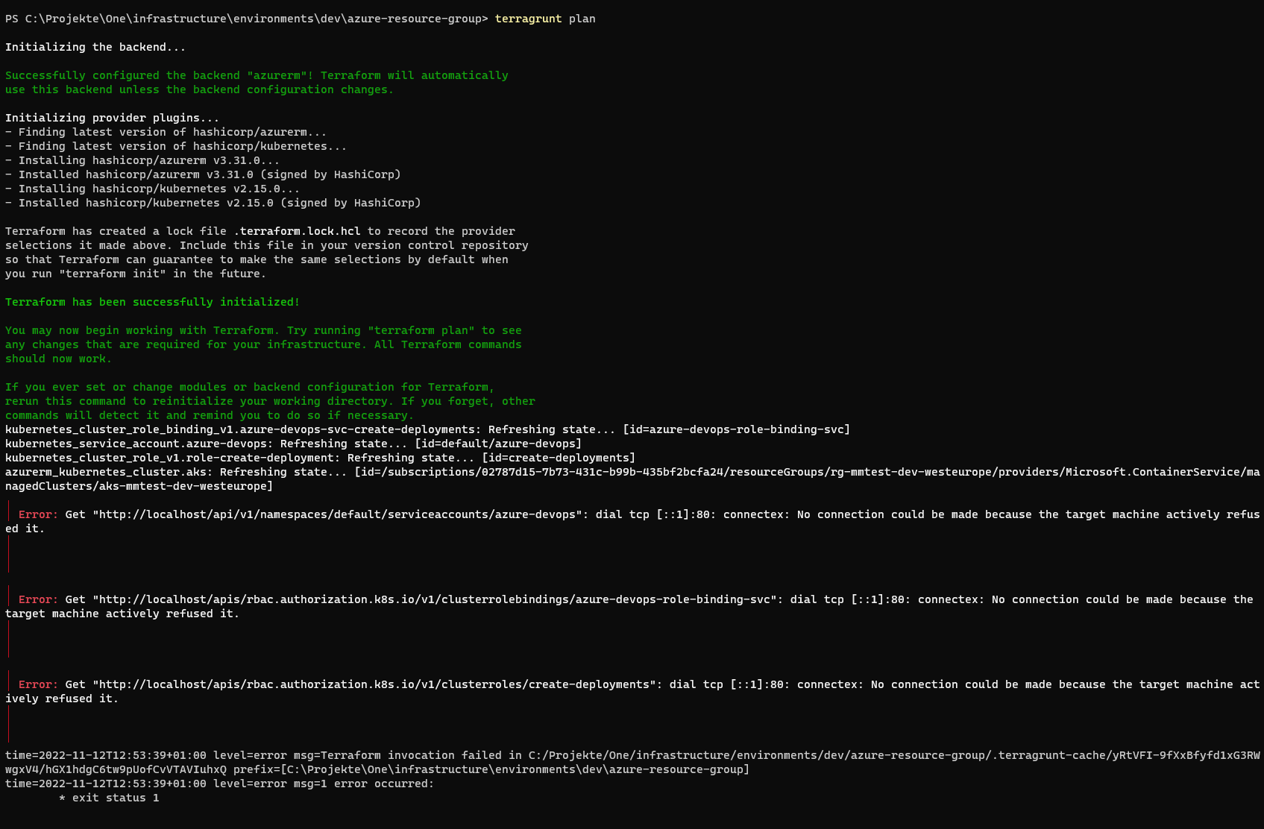Screen dimensions: 1264x829
Task: Click the Terraform successfully initialized message
Action: point(152,302)
